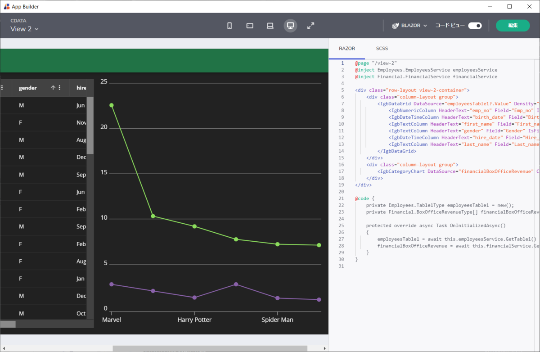Click the CDATA app name label
This screenshot has height=352, width=540.
click(x=18, y=21)
